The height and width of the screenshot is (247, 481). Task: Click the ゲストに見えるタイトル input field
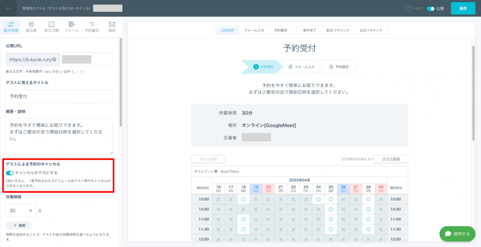point(59,96)
